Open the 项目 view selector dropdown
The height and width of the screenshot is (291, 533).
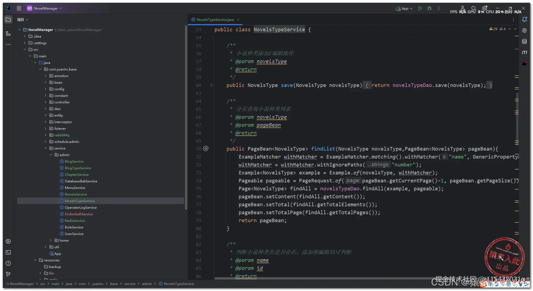click(x=23, y=19)
